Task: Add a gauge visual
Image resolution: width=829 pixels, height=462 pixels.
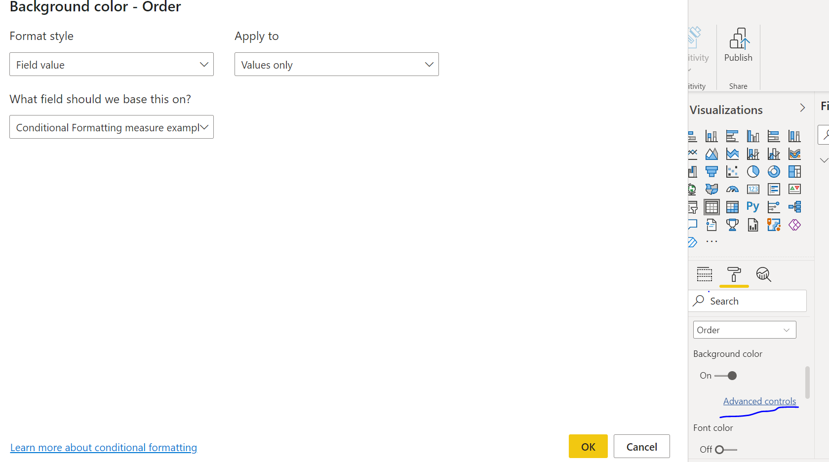Action: (732, 189)
